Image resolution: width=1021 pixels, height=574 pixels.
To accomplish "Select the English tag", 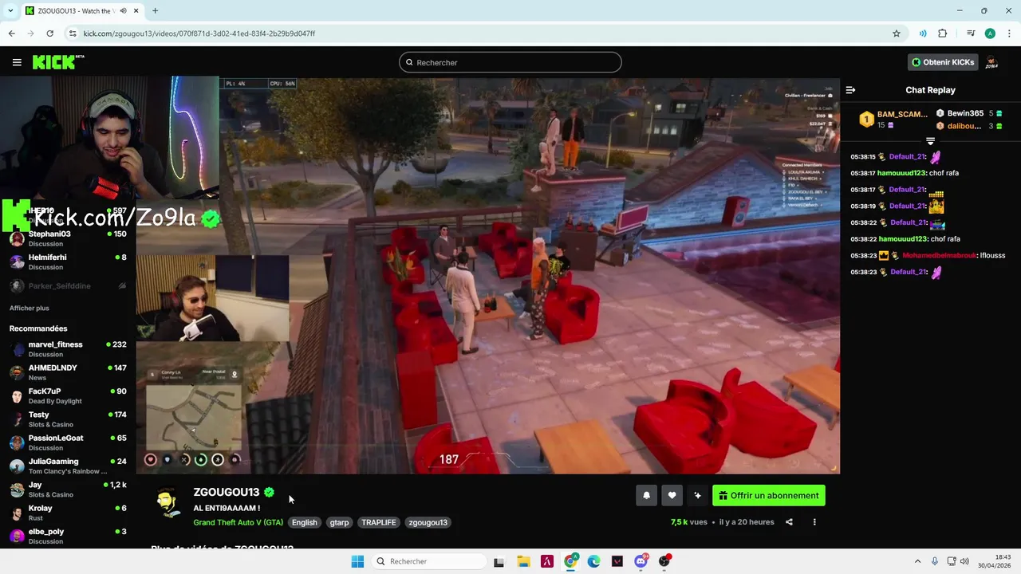I will 304,522.
